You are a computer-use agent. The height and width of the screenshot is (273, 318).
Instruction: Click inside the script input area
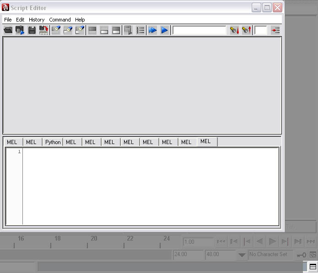[x=151, y=187]
